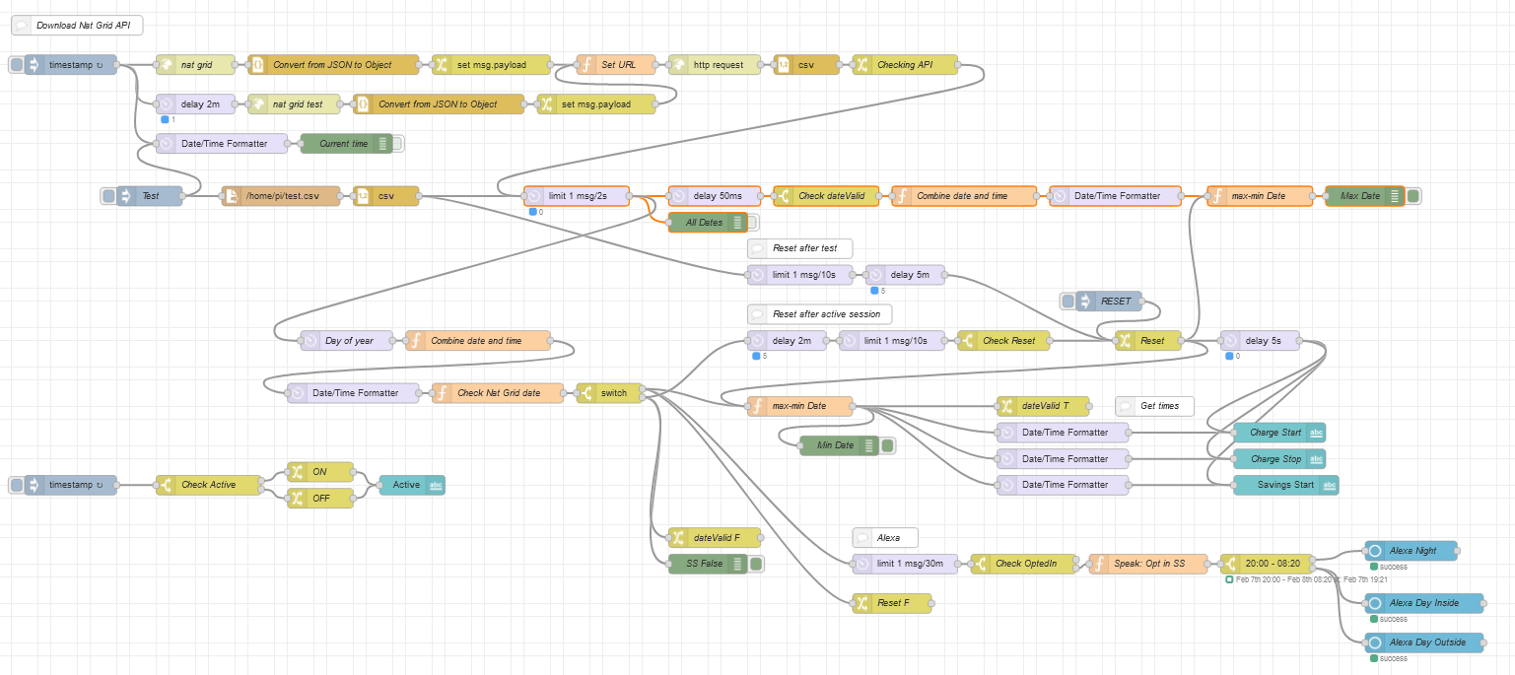Click the Day of year node icon
The height and width of the screenshot is (675, 1515).
[x=310, y=341]
